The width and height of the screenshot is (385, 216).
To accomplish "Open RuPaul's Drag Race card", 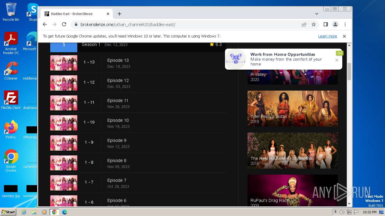I will click(293, 190).
